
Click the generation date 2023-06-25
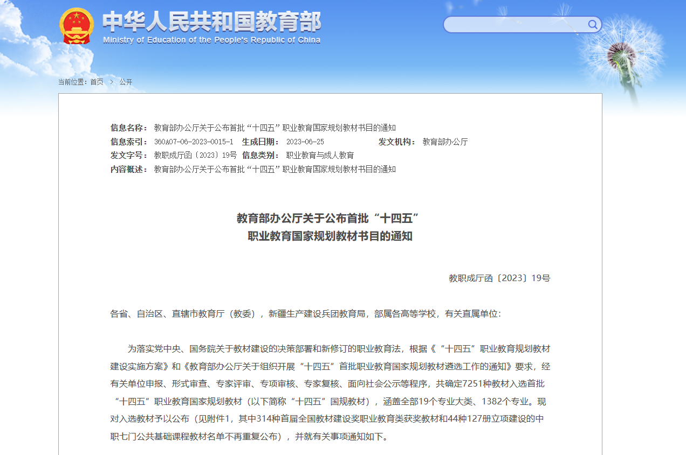point(305,142)
